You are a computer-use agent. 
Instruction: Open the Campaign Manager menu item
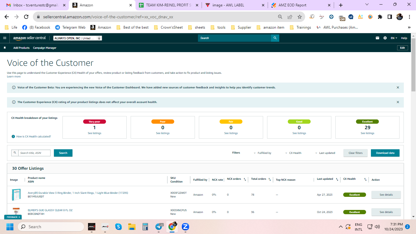coord(45,48)
